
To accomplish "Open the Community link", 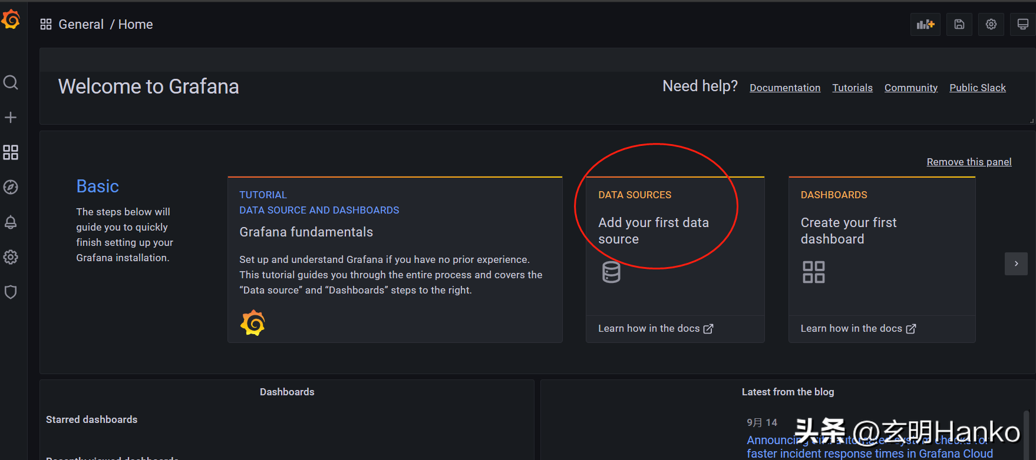I will (911, 88).
